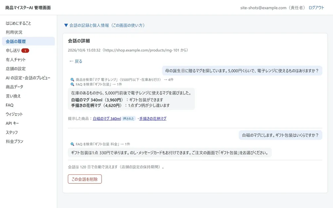Open ウィジェット page
Image resolution: width=333 pixels, height=208 pixels.
pos(28,114)
